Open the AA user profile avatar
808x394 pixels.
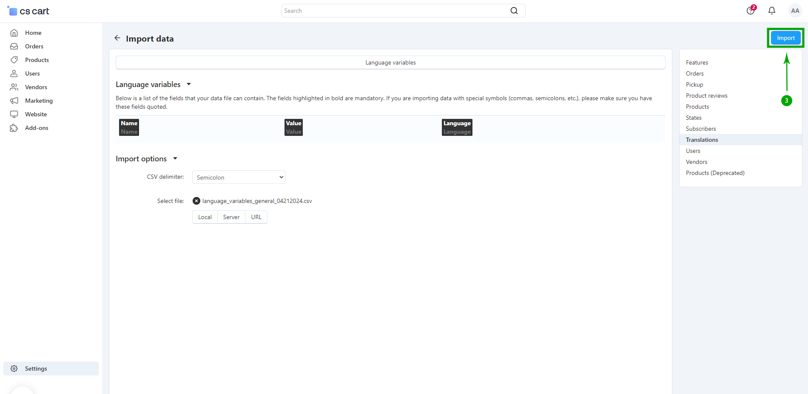794,11
